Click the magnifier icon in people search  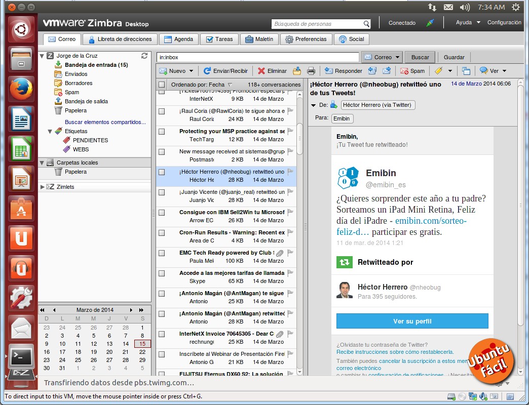click(366, 24)
